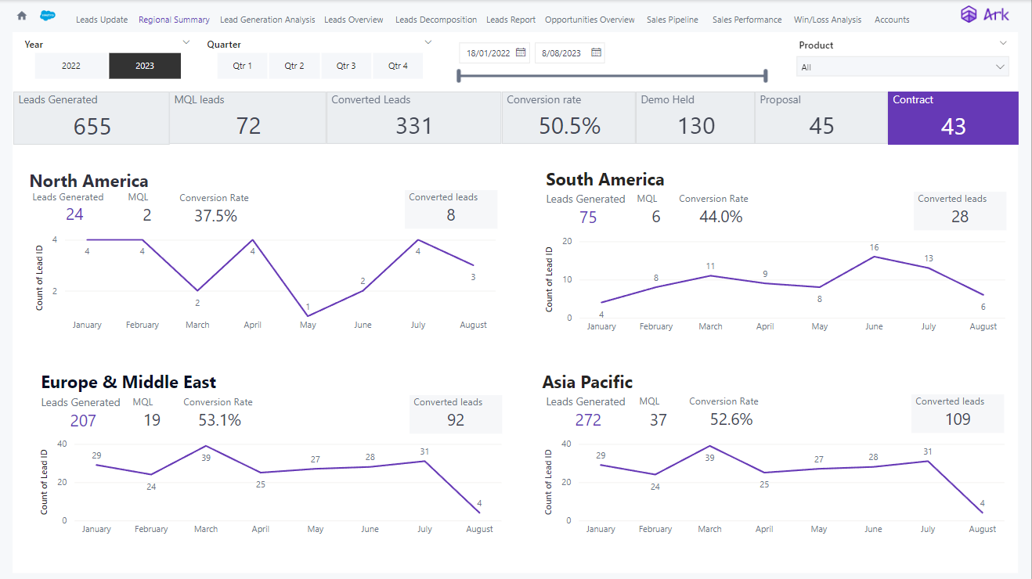Click the home icon in the navigation bar
Viewport: 1032px width, 579px height.
21,14
